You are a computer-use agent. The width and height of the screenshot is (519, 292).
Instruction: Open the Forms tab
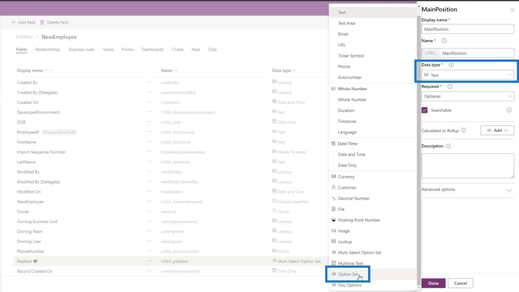(x=127, y=50)
